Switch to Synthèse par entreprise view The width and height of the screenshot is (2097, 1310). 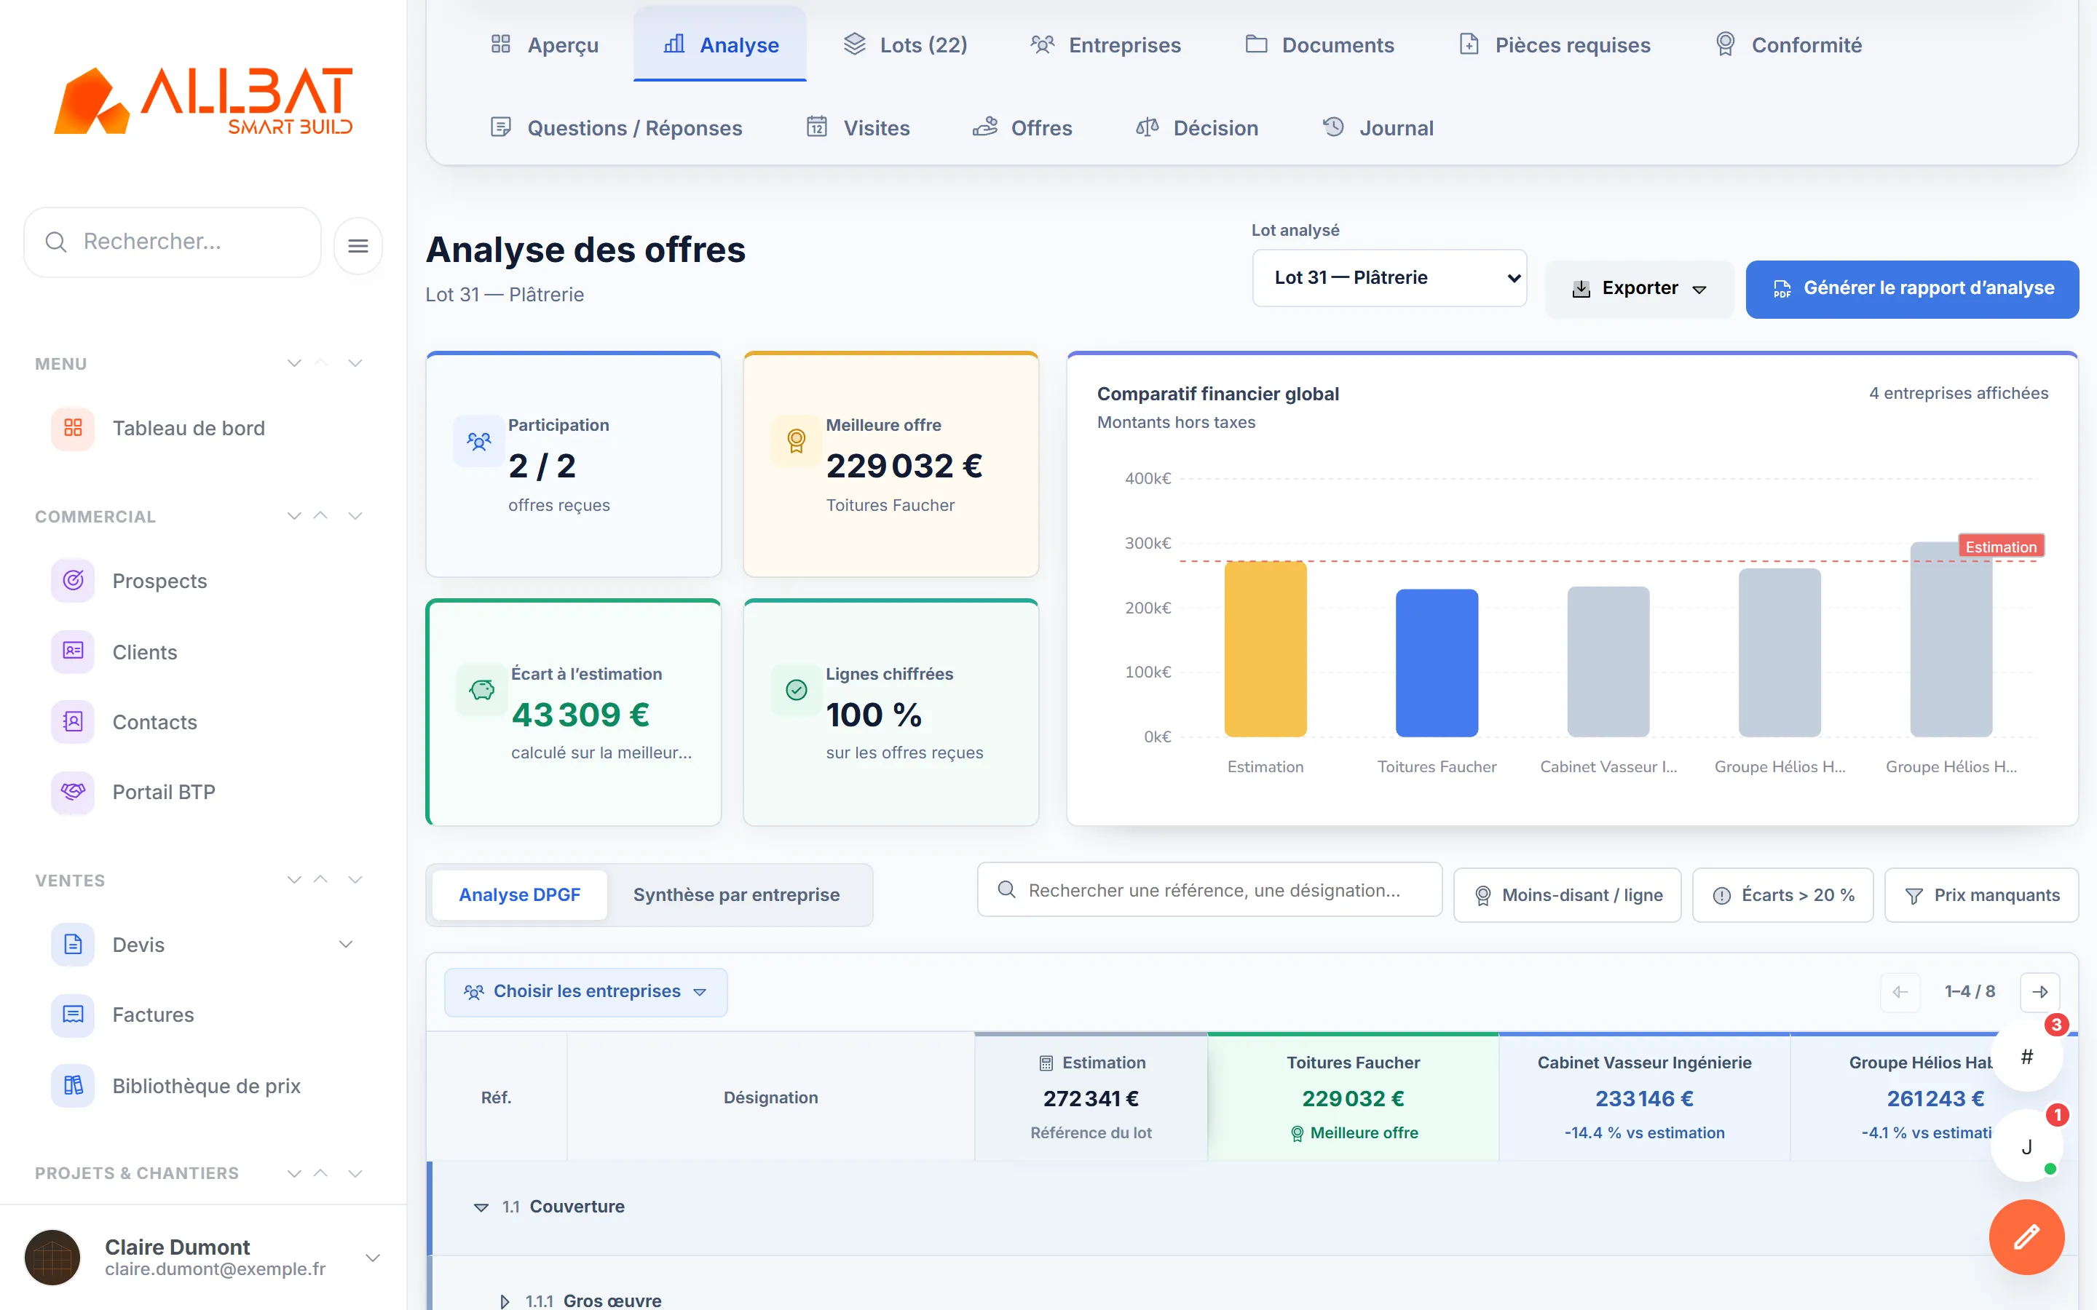pos(737,895)
